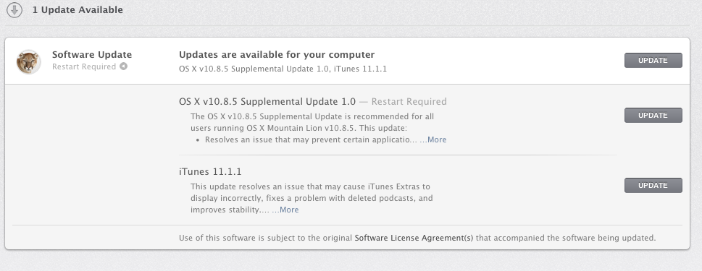
Task: Click the license usage notice text
Action: click(x=417, y=238)
